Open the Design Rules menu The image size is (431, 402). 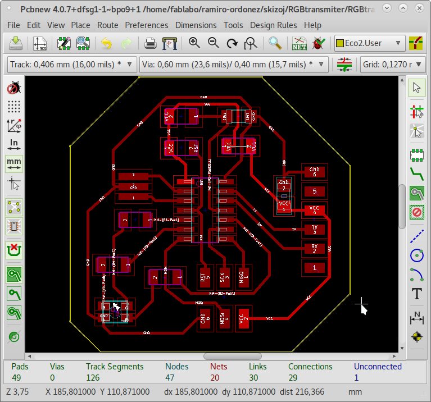[x=273, y=25]
